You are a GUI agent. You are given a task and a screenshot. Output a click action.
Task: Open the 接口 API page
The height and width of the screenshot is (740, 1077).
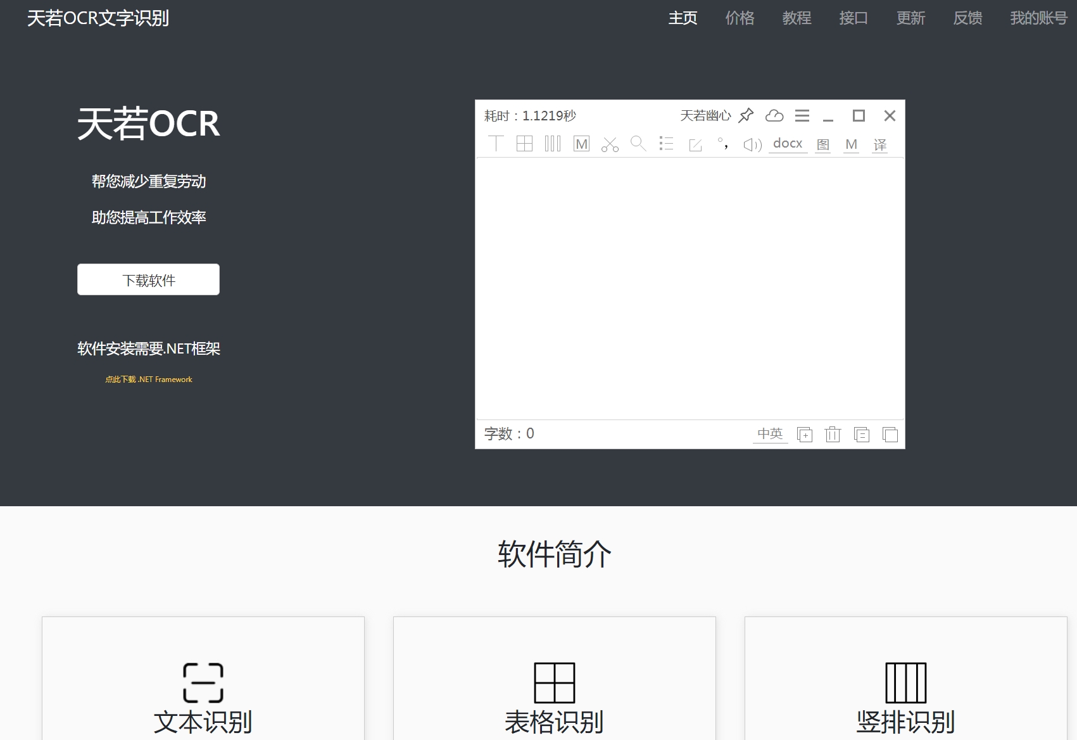853,18
